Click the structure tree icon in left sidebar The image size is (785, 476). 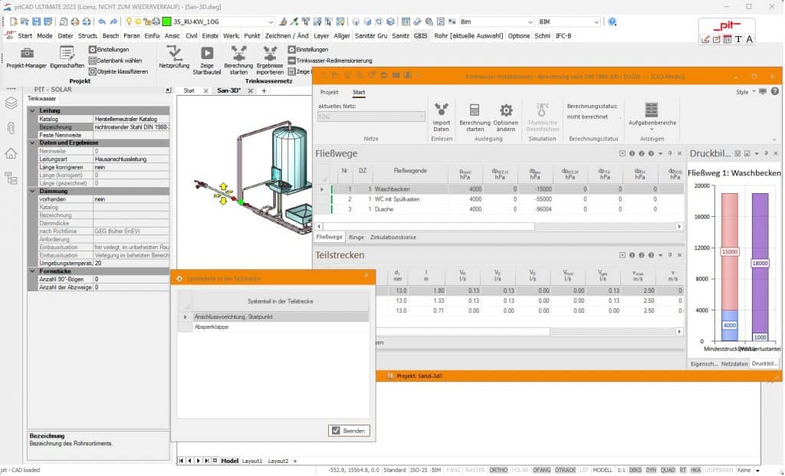11,178
